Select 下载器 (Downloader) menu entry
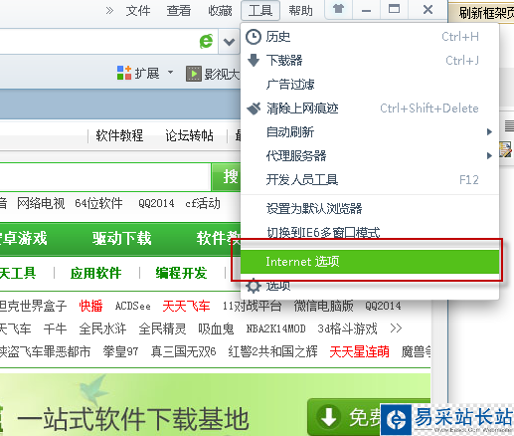The image size is (514, 436). (370, 61)
